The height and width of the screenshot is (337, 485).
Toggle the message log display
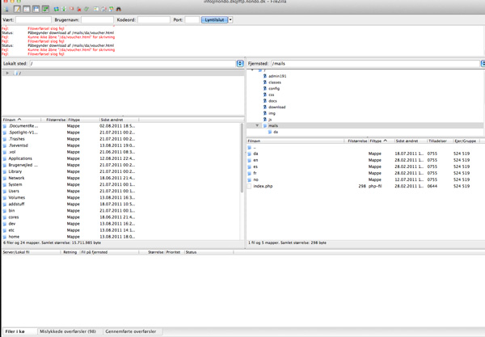tap(17, 9)
